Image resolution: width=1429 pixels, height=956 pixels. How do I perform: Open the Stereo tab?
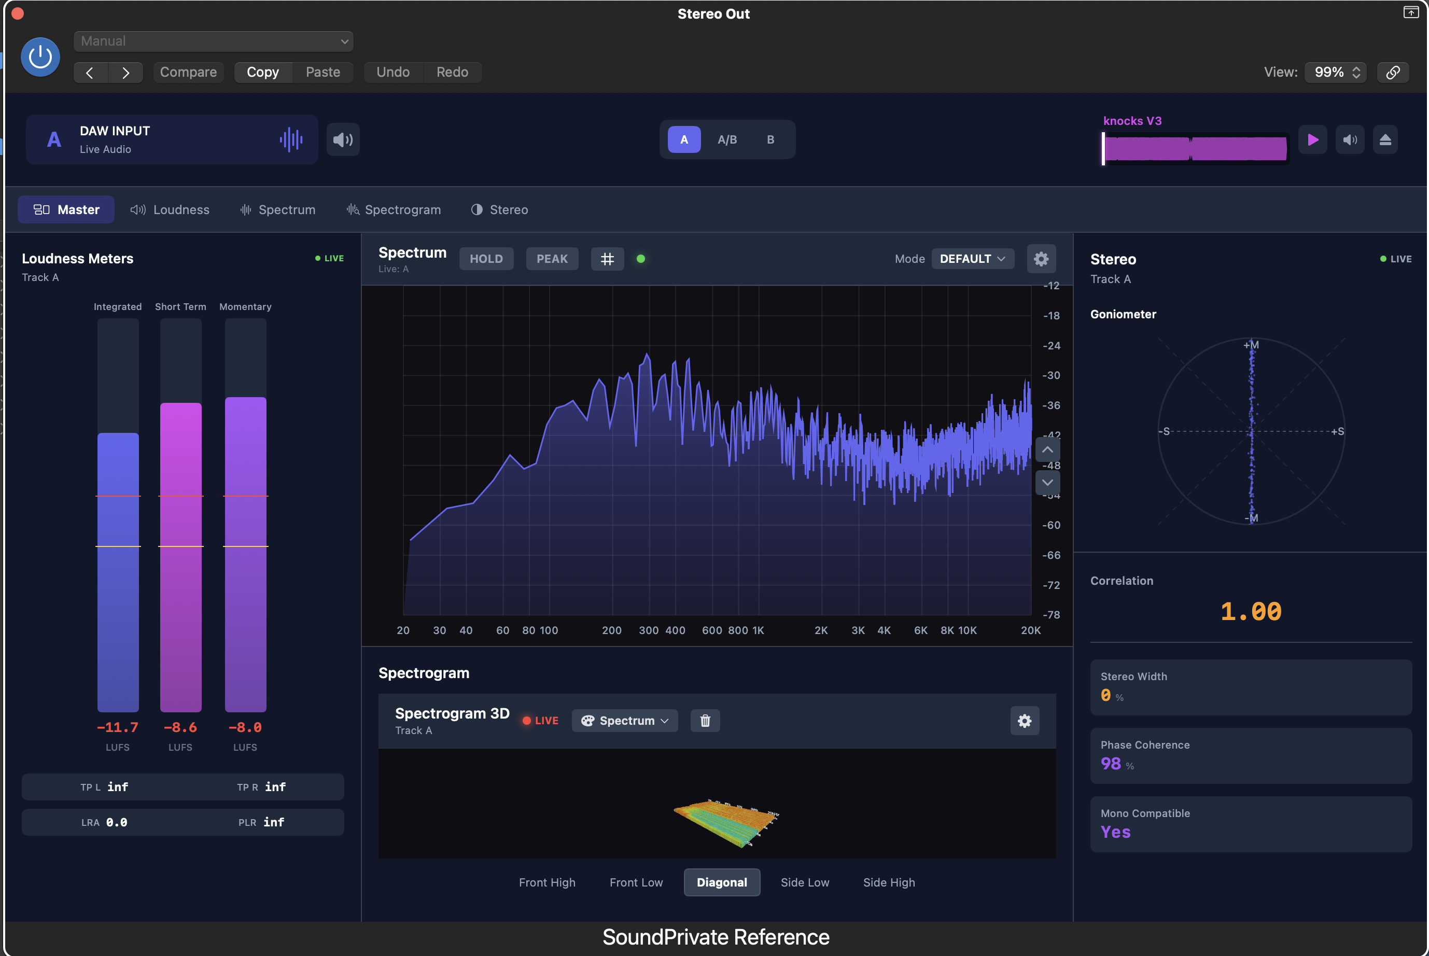(x=499, y=210)
